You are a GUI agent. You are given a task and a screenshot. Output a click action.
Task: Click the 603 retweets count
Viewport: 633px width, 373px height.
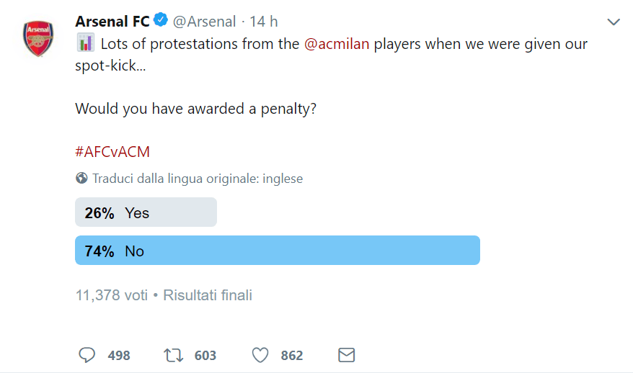click(x=205, y=356)
